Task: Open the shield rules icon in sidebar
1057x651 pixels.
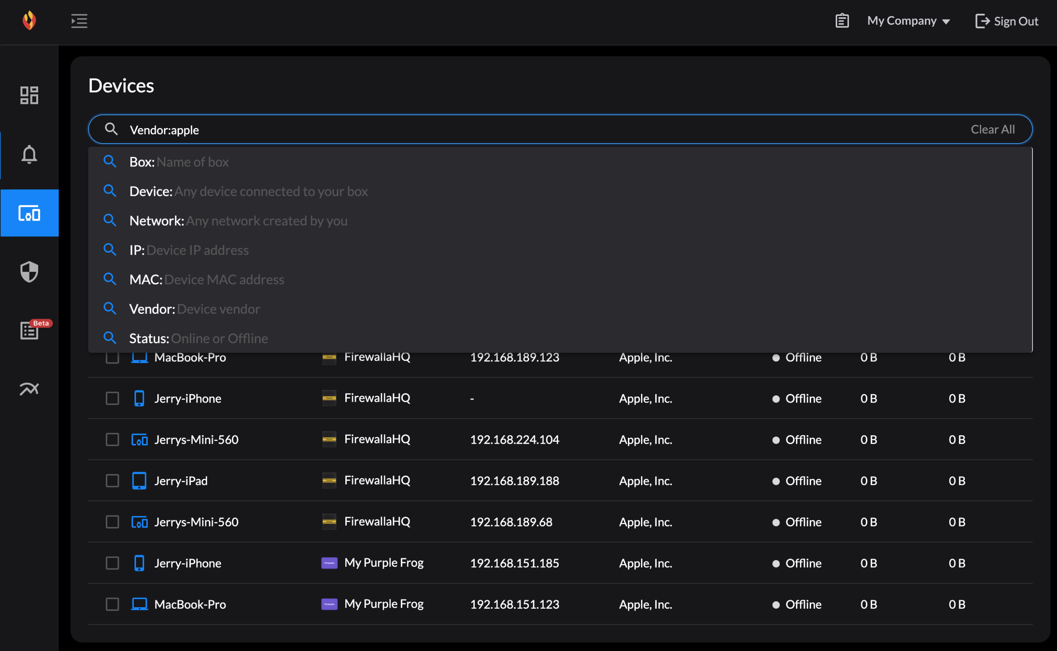Action: [x=29, y=272]
